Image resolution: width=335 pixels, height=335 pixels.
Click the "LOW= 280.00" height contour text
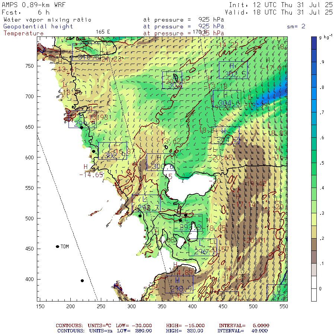(134, 331)
